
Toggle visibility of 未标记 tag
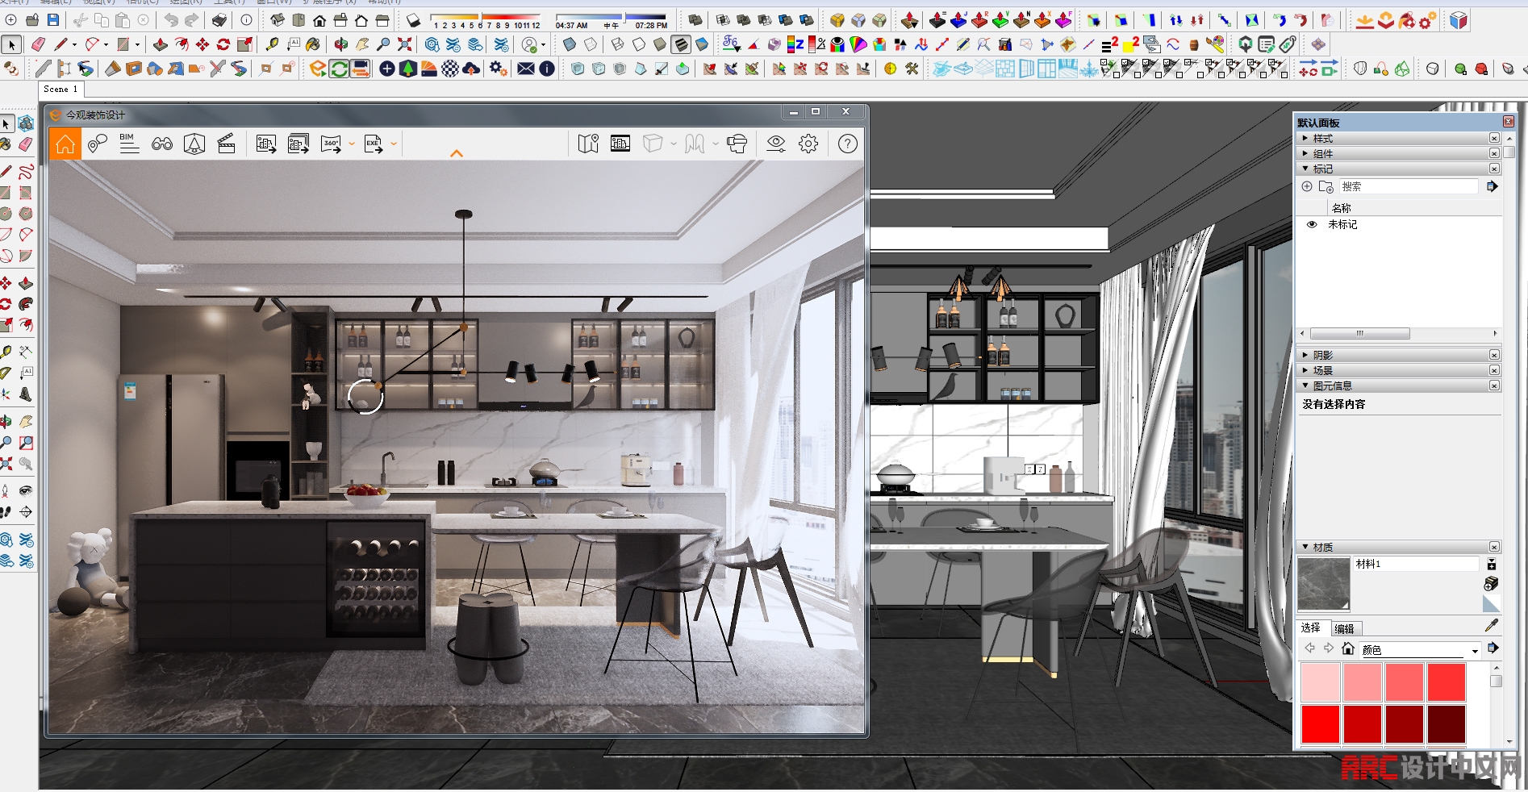point(1312,225)
